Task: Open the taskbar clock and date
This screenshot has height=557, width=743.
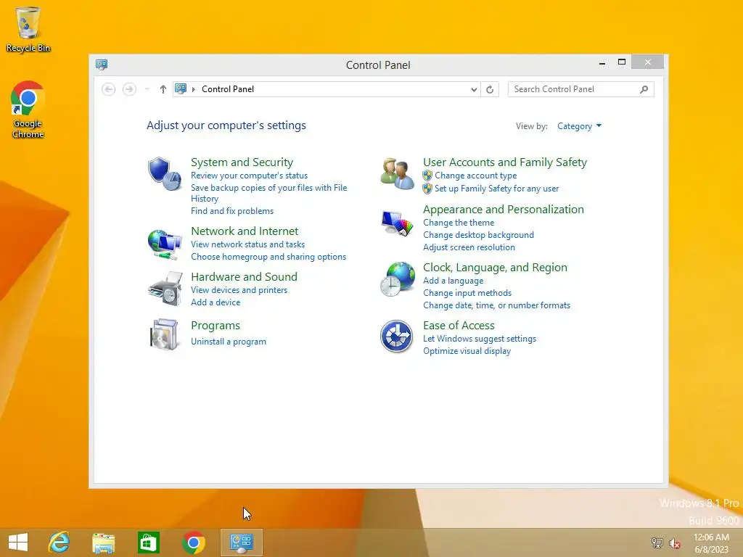Action: [x=711, y=543]
